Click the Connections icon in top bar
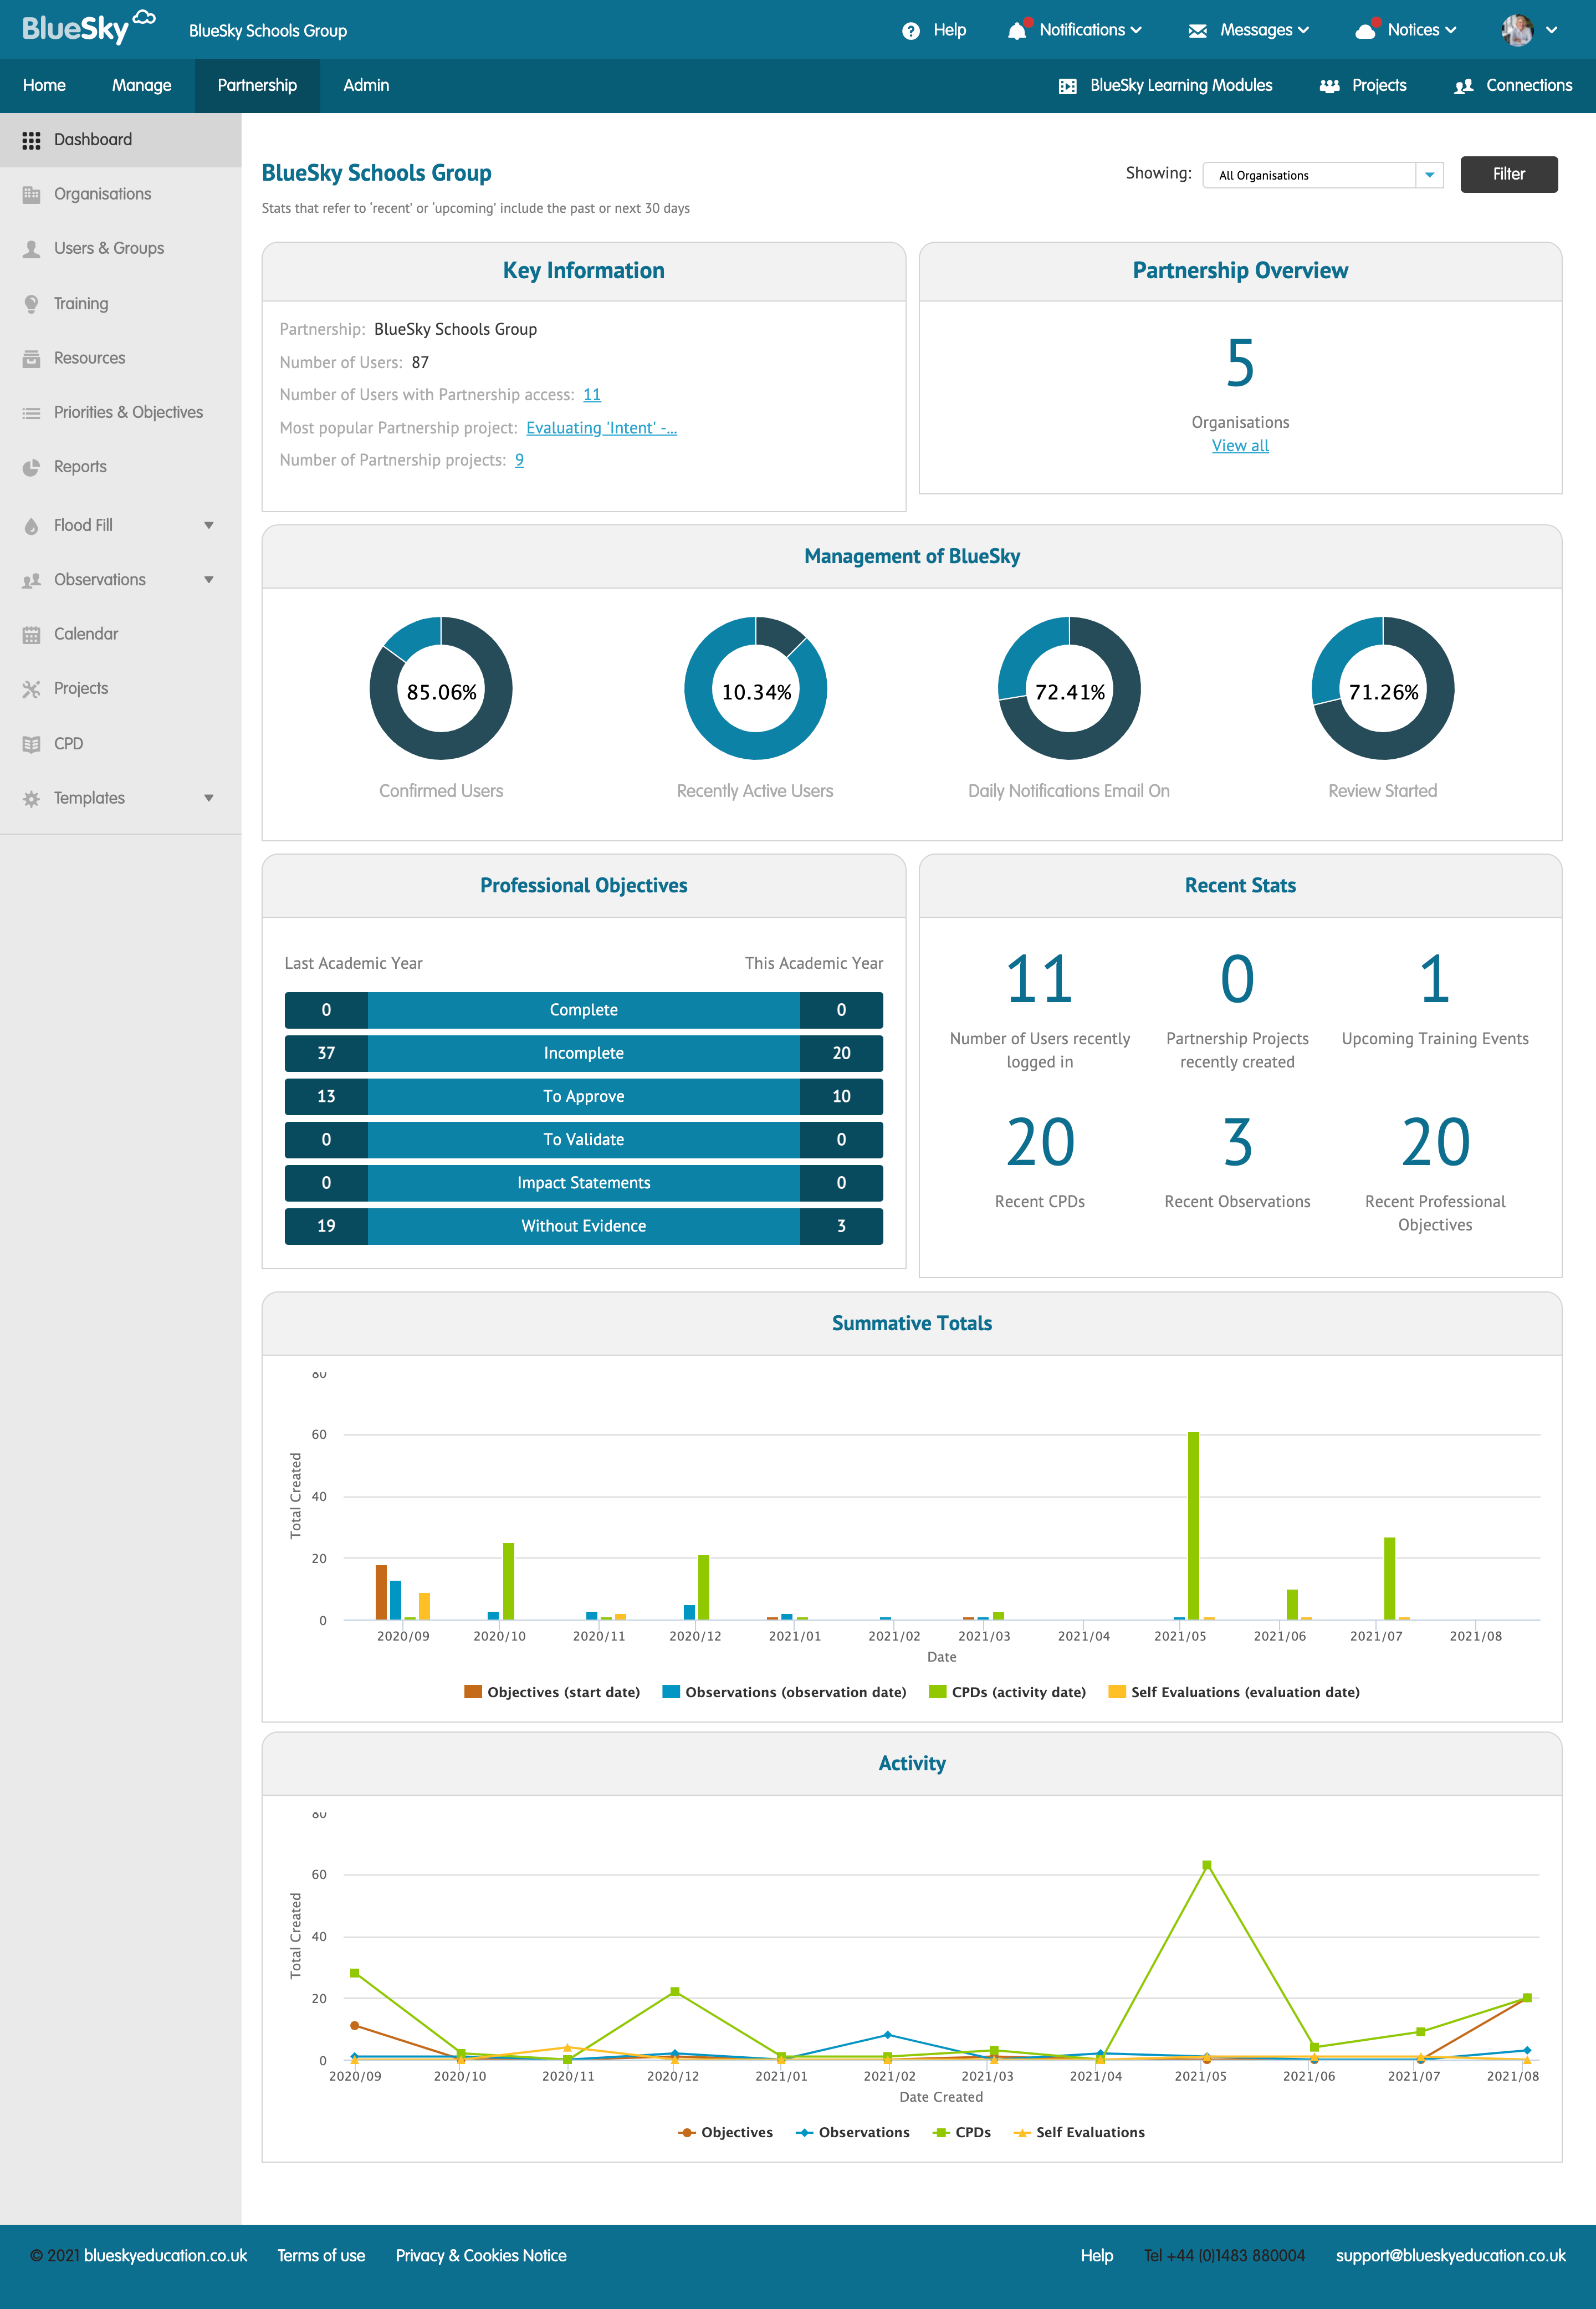 click(1463, 86)
